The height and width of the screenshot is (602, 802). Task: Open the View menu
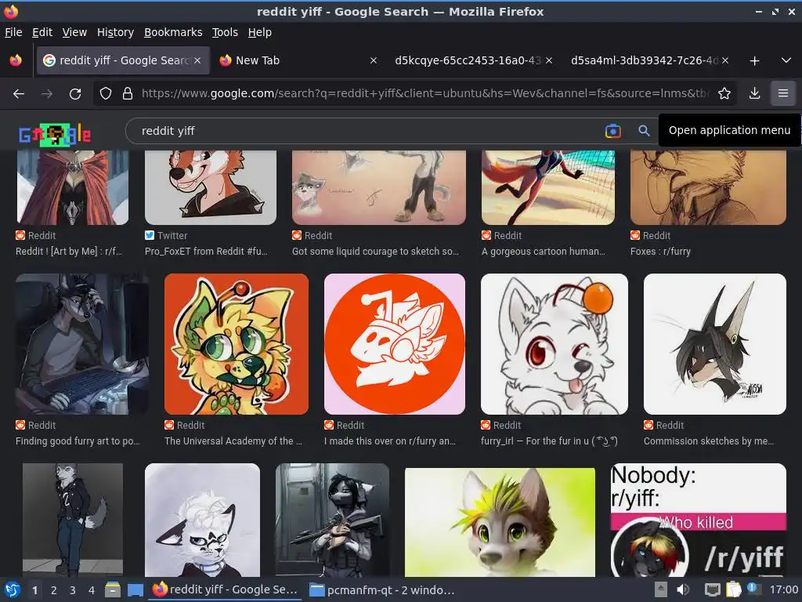click(74, 32)
